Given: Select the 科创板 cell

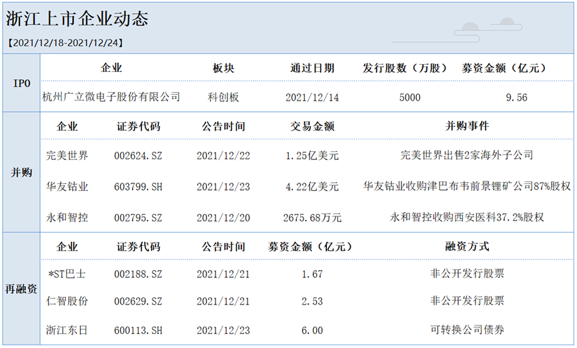Looking at the screenshot, I should pos(223,97).
